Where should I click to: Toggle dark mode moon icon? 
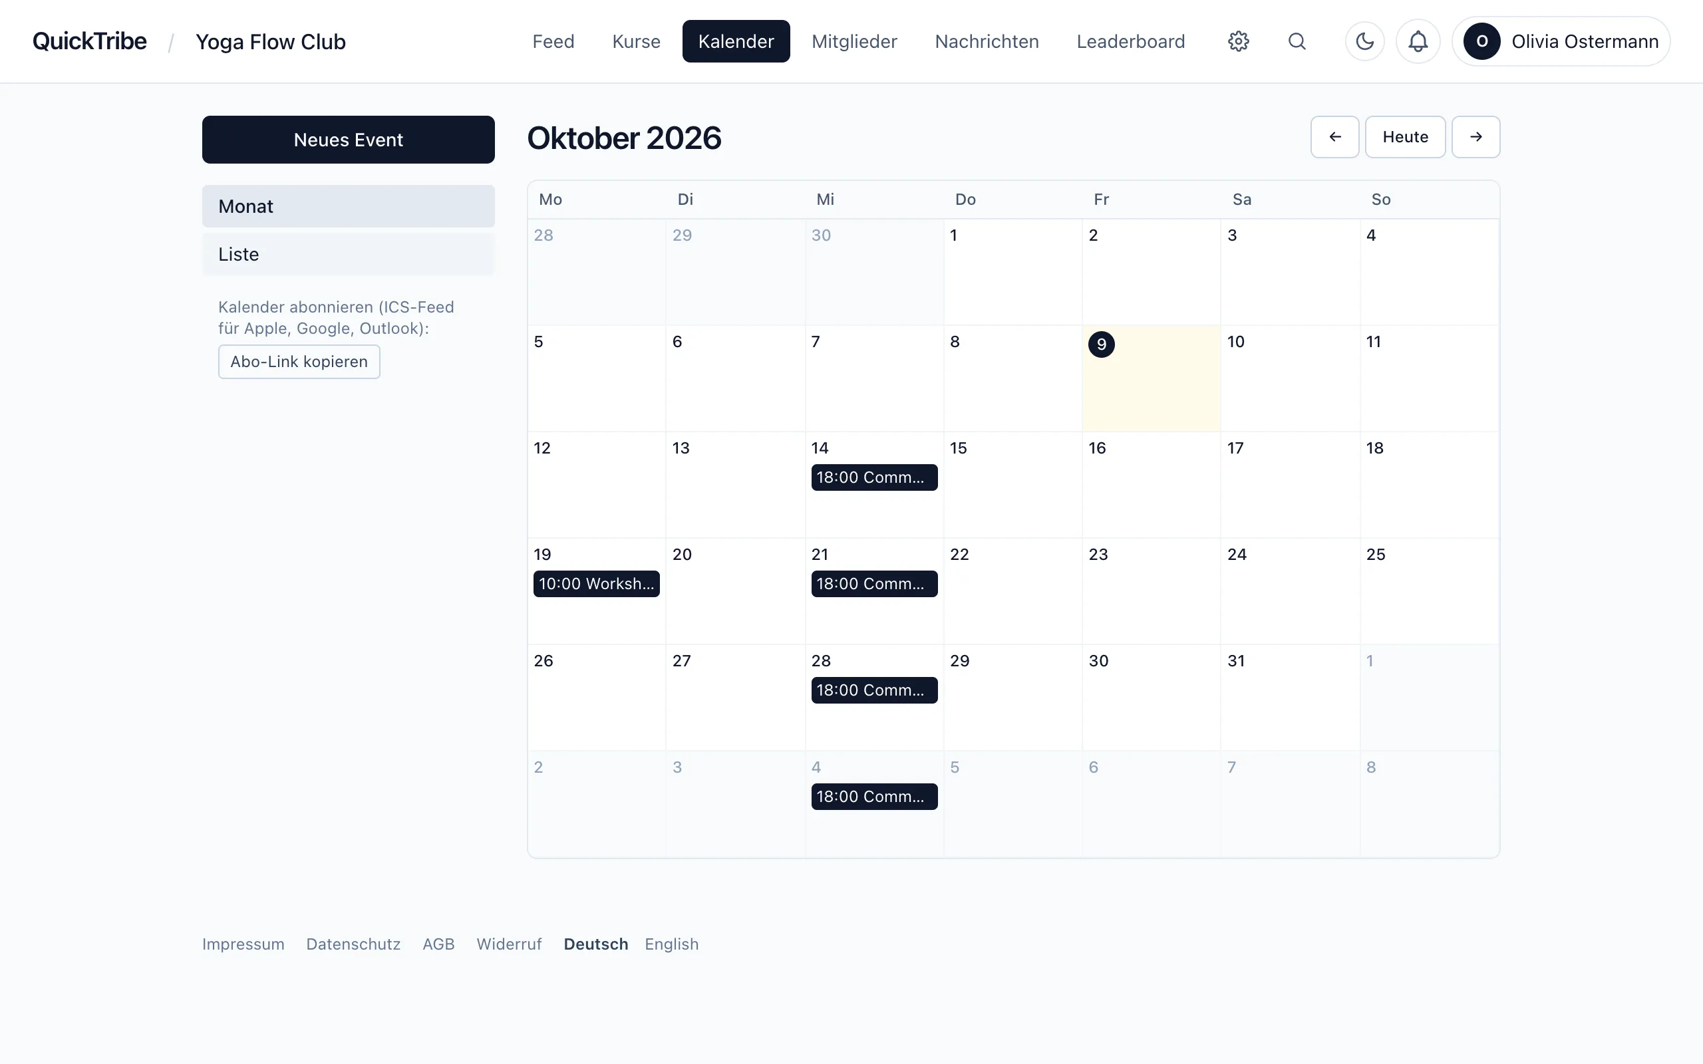[1364, 41]
